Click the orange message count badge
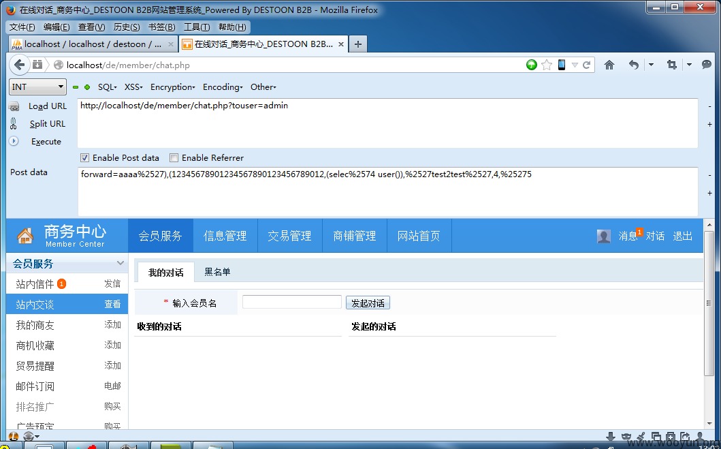This screenshot has width=721, height=449. coord(639,232)
